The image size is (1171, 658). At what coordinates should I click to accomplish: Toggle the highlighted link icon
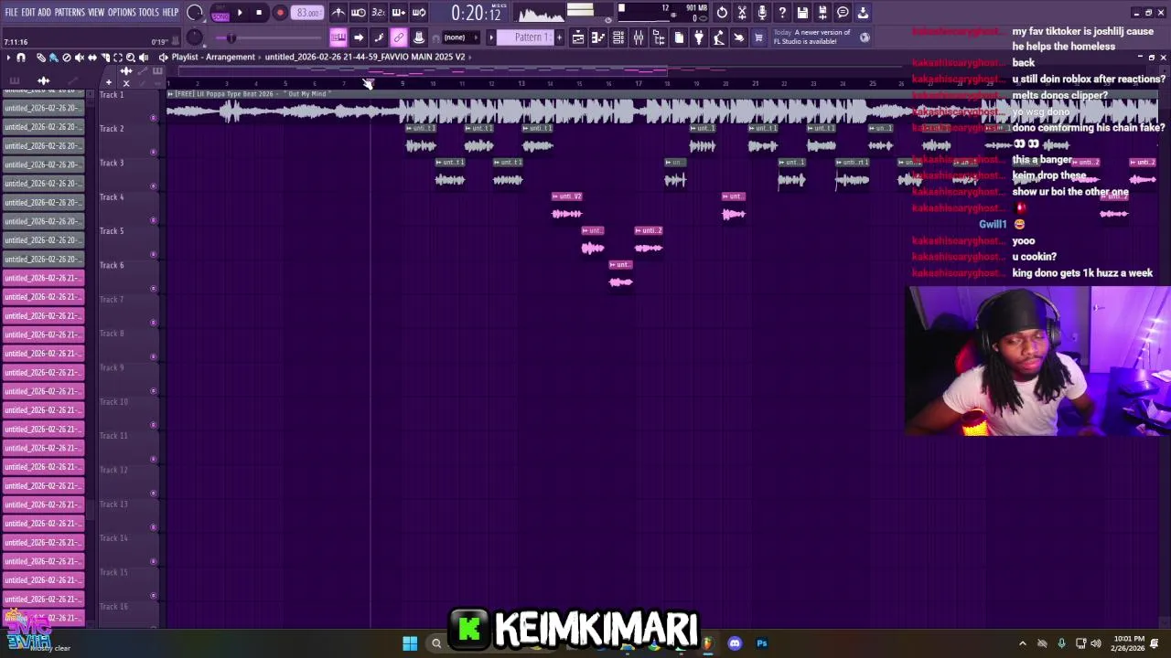[x=398, y=37]
